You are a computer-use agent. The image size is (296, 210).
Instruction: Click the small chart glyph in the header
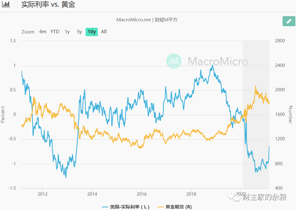(x=6, y=4)
